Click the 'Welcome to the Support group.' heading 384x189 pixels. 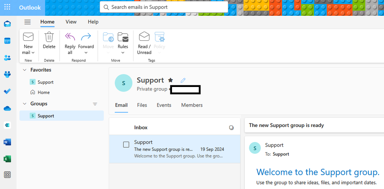tap(318, 172)
